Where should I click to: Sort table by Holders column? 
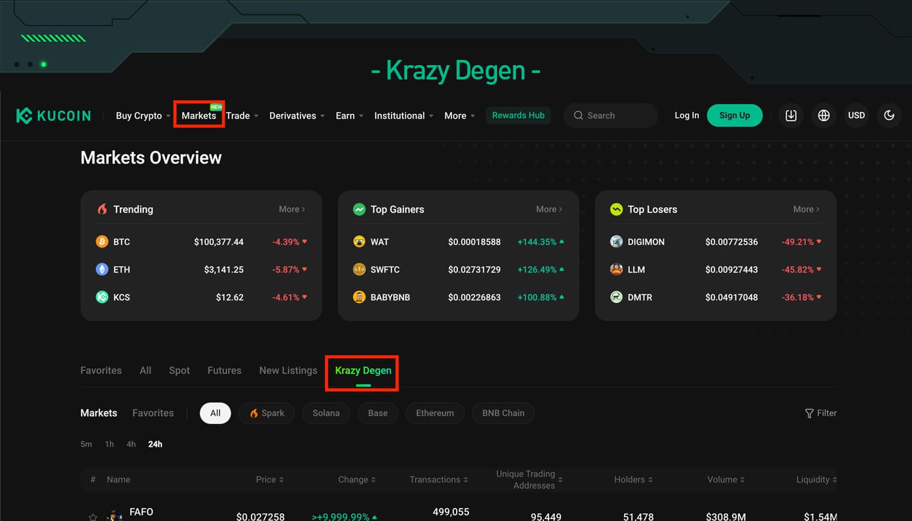click(633, 479)
